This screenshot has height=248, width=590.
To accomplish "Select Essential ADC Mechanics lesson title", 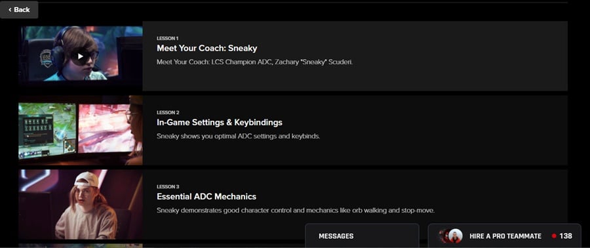I will pyautogui.click(x=206, y=196).
